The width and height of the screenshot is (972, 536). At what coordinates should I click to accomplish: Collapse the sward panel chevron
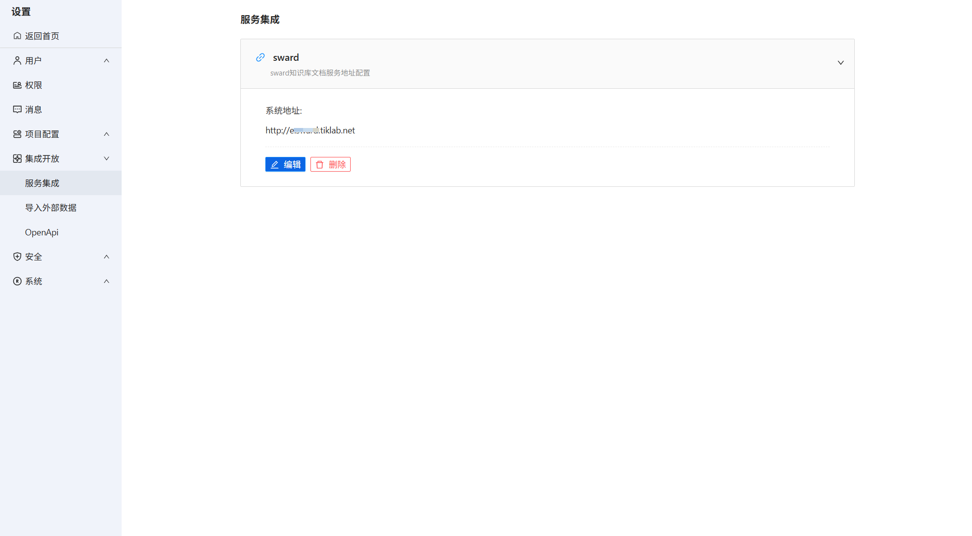pyautogui.click(x=841, y=63)
